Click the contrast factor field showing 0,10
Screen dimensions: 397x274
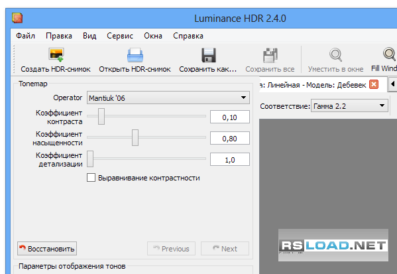[229, 117]
